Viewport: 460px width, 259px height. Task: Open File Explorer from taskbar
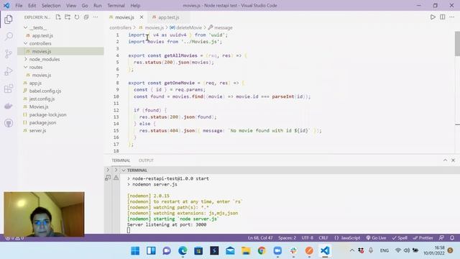[246, 251]
